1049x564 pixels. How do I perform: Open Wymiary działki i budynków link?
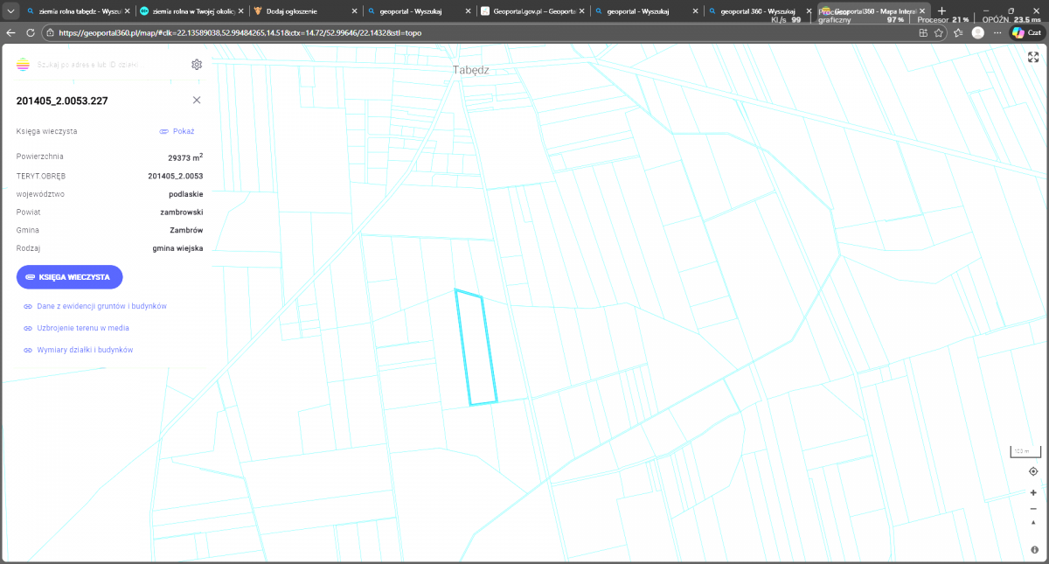(85, 350)
